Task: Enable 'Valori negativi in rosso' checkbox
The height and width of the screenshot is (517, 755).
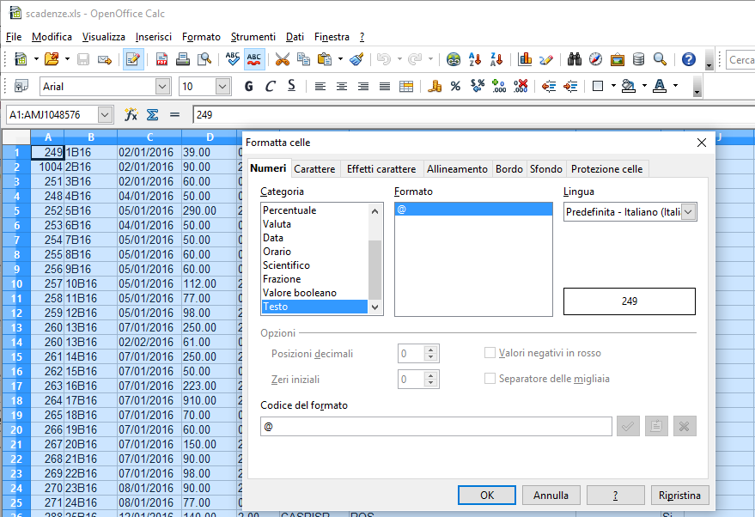Action: 490,353
